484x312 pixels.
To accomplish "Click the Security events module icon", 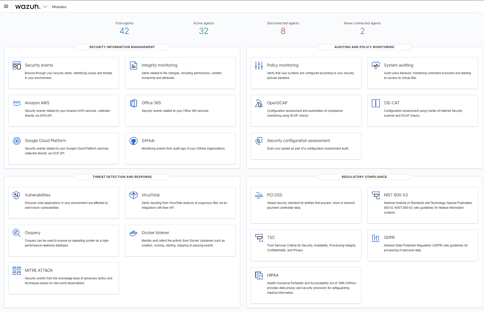I will [17, 65].
